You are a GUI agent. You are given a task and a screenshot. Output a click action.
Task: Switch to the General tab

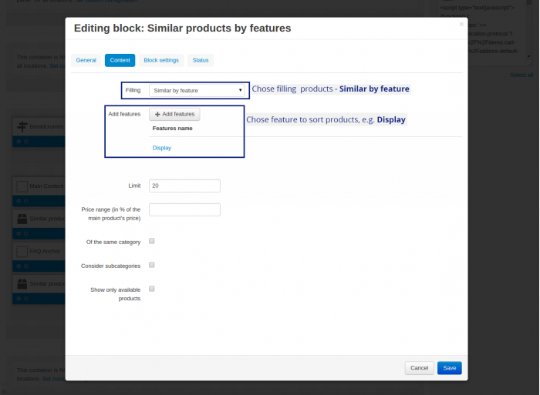(x=86, y=60)
